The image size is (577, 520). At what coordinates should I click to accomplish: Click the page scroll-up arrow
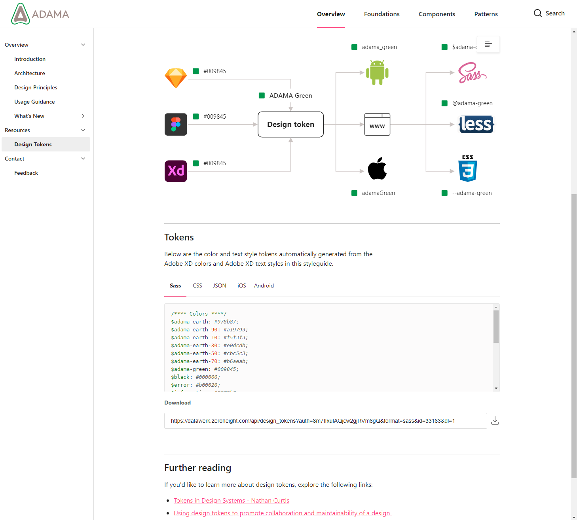[x=574, y=32]
